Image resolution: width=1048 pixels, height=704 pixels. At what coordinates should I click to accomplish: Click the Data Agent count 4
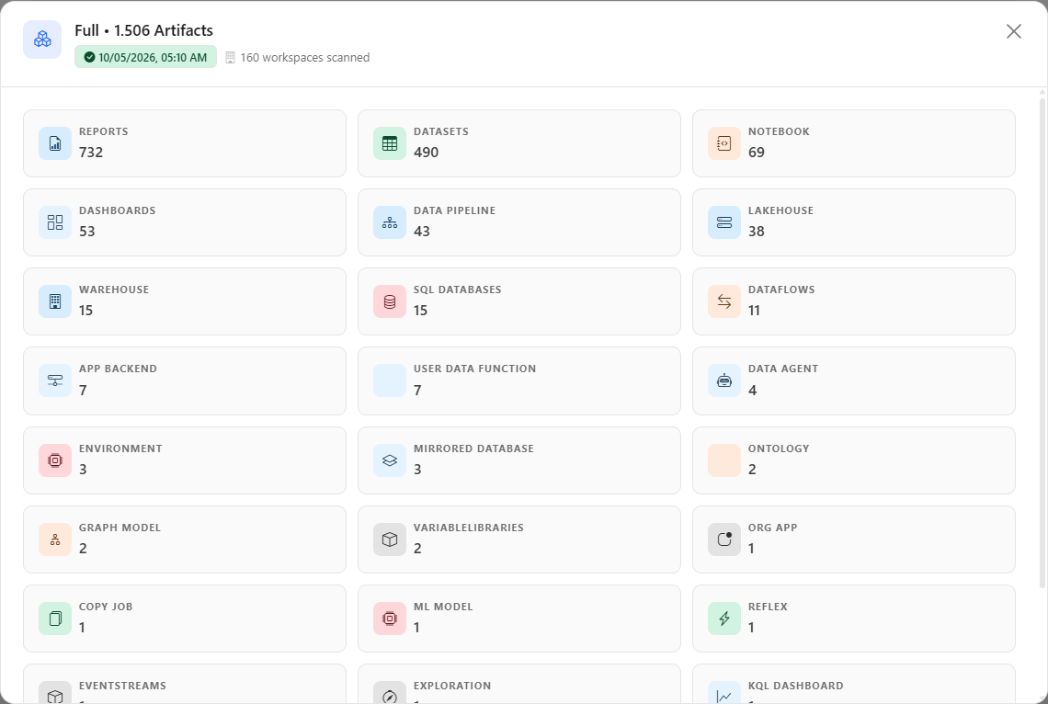[753, 390]
